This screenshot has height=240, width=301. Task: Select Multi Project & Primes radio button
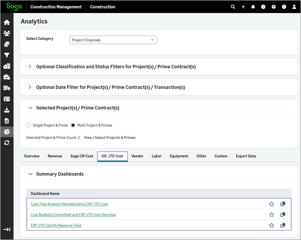[x=73, y=125]
